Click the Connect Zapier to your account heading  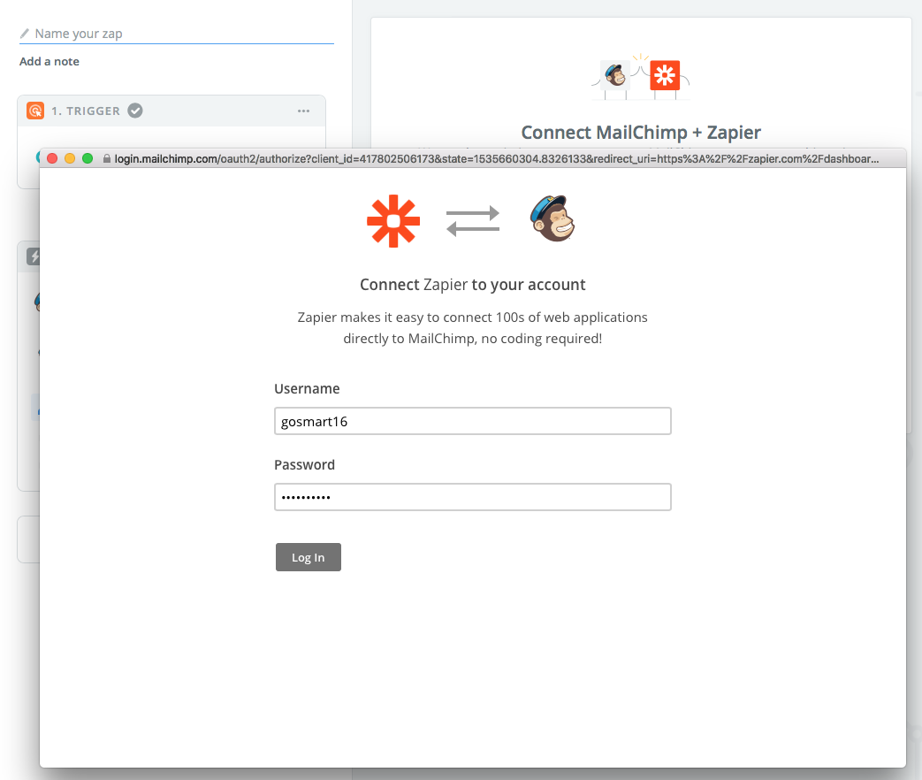coord(473,285)
